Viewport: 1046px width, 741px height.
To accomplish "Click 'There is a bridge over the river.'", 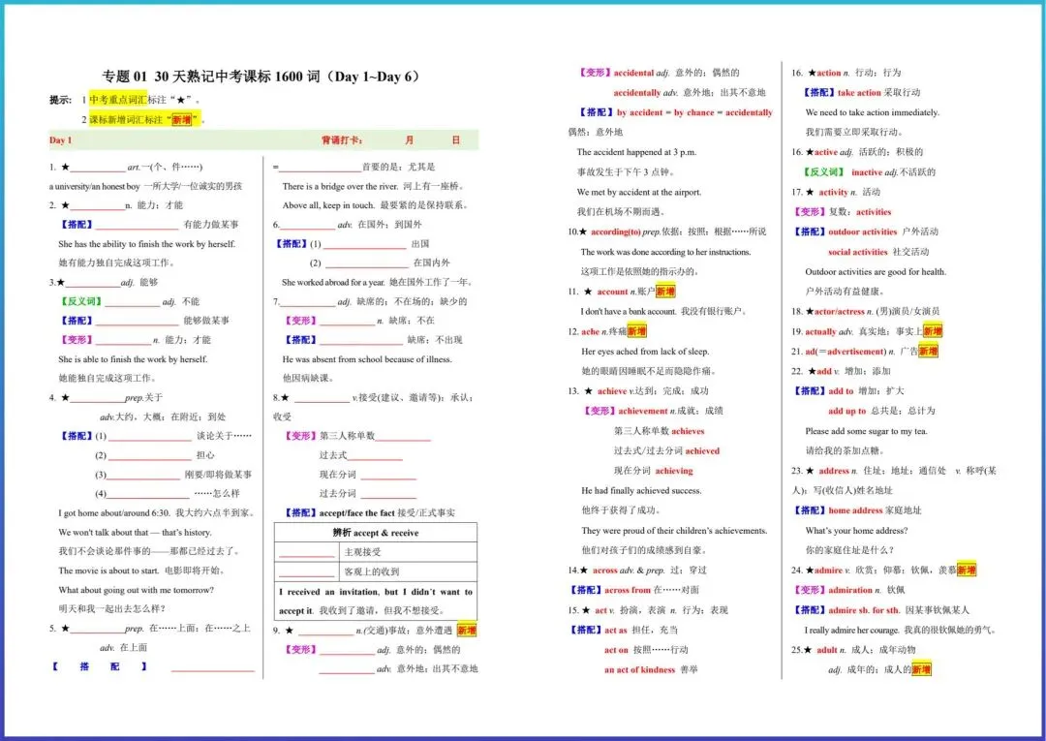I will [x=340, y=186].
